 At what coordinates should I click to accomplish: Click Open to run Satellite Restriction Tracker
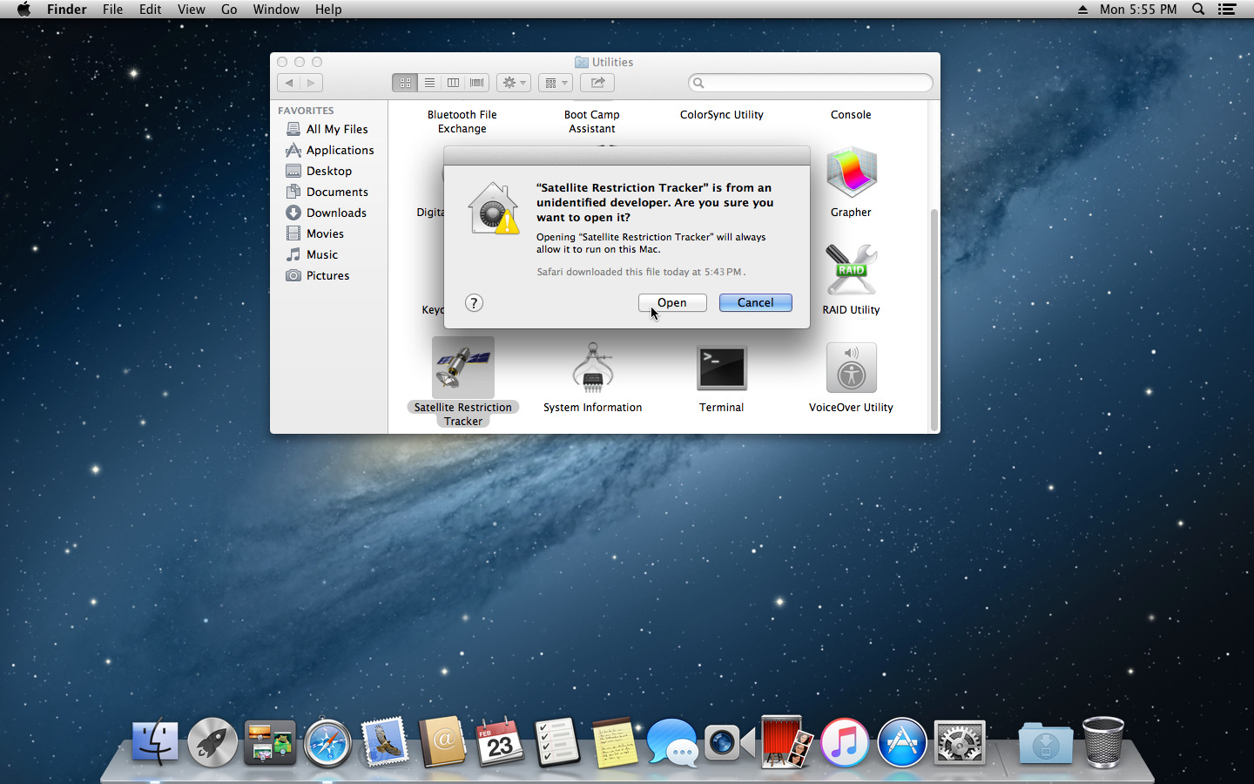[x=671, y=302]
